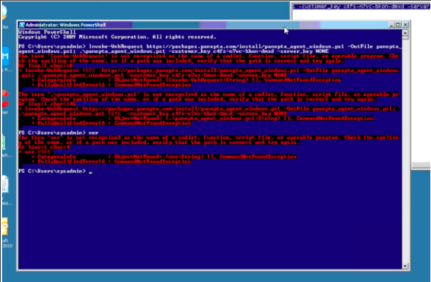Minimize the PowerShell window
Image resolution: width=431 pixels, height=282 pixels.
392,25
